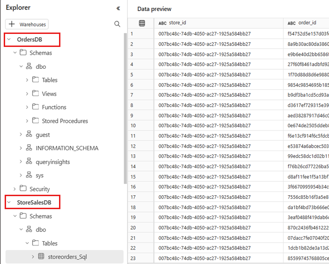Click the order_id column header
329x264 pixels.
pos(307,23)
